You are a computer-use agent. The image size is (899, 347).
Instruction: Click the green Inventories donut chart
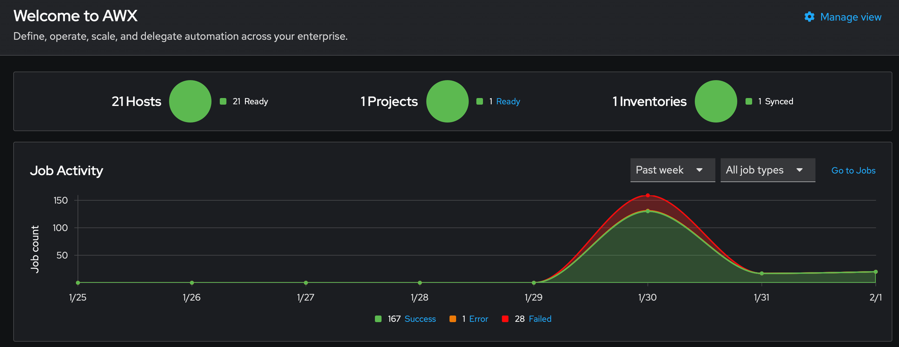(716, 101)
